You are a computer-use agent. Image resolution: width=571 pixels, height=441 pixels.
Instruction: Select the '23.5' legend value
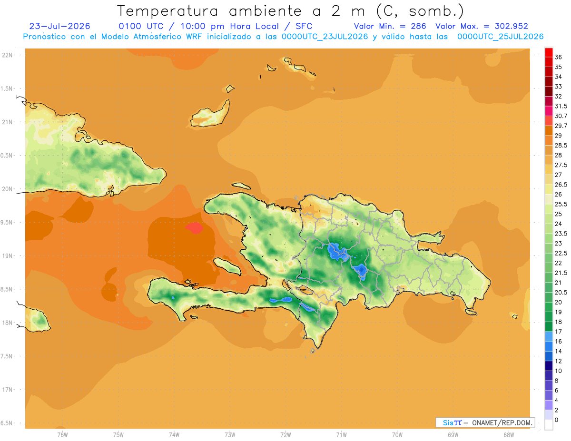[x=561, y=234]
